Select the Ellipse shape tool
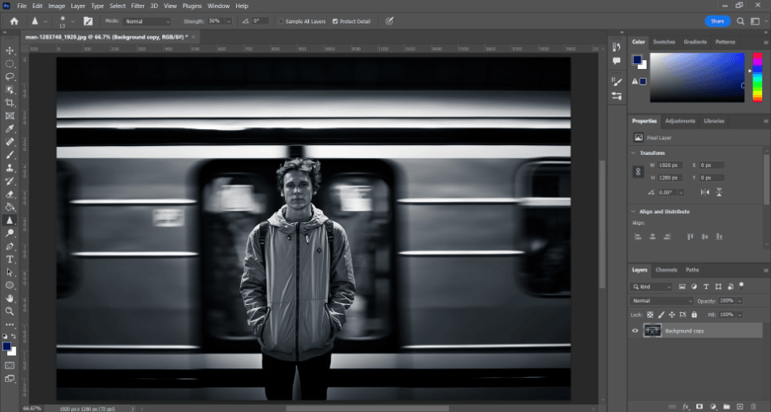 [x=10, y=285]
